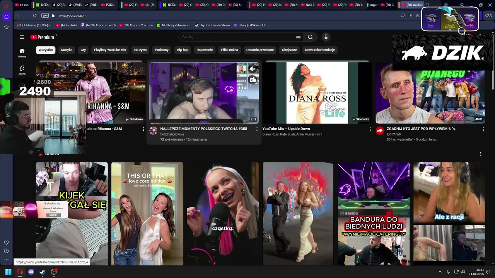Open Windows Start button

click(8, 272)
